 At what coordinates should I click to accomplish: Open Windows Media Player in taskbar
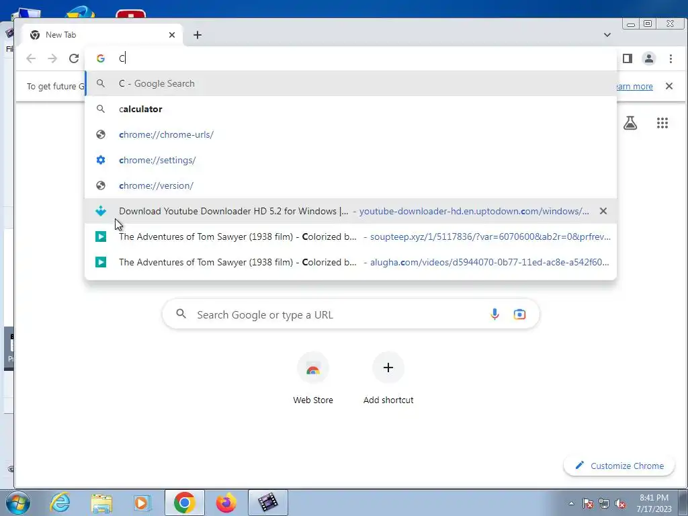(x=142, y=503)
